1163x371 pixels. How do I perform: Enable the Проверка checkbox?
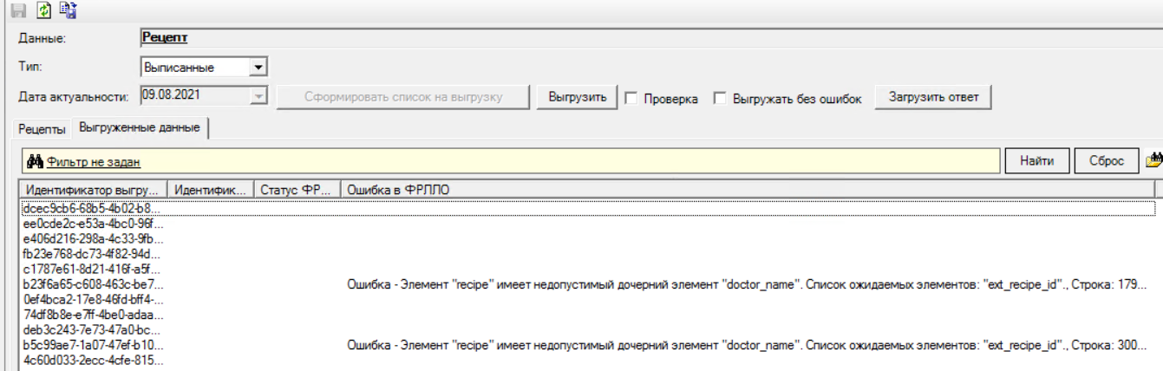tap(631, 98)
